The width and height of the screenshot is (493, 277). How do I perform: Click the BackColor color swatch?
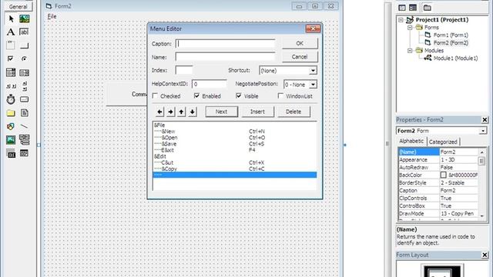[444, 175]
